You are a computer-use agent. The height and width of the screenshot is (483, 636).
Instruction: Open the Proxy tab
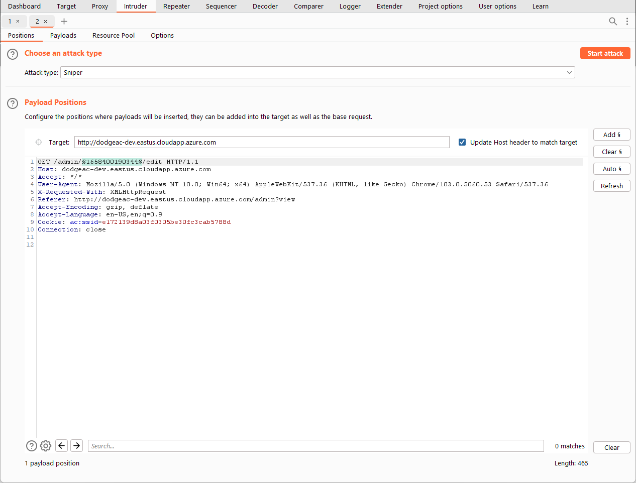(x=100, y=7)
